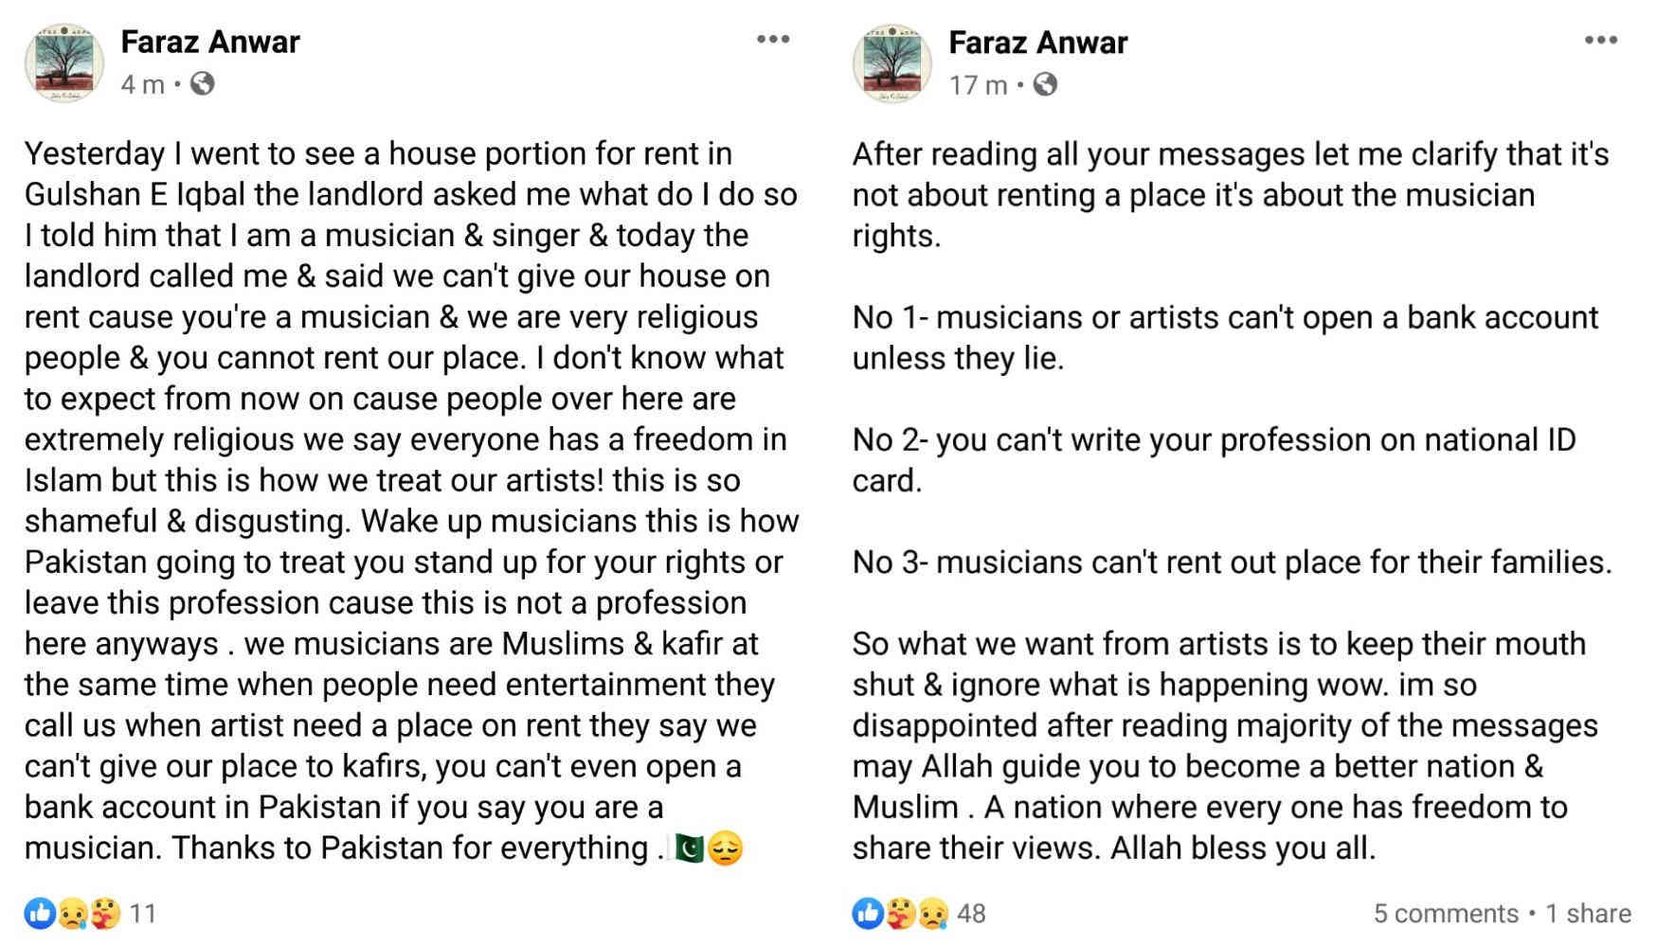Show the 48 reactions list
Image resolution: width=1656 pixels, height=947 pixels.
click(972, 914)
